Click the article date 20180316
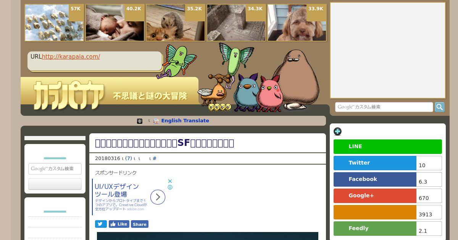Image resolution: width=458 pixels, height=240 pixels. [x=108, y=158]
